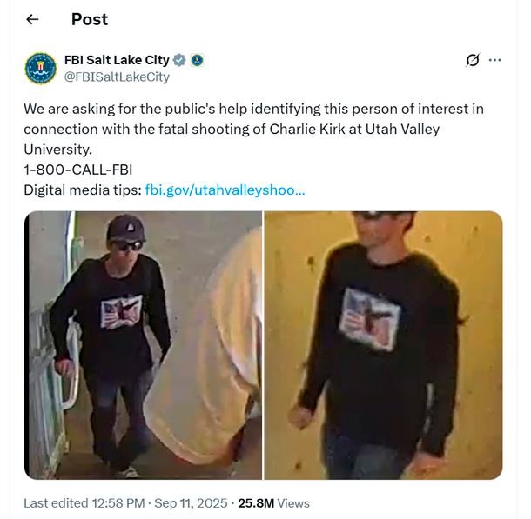Image resolution: width=531 pixels, height=519 pixels.
Task: Open the 25.8M Views count
Action: pyautogui.click(x=273, y=503)
